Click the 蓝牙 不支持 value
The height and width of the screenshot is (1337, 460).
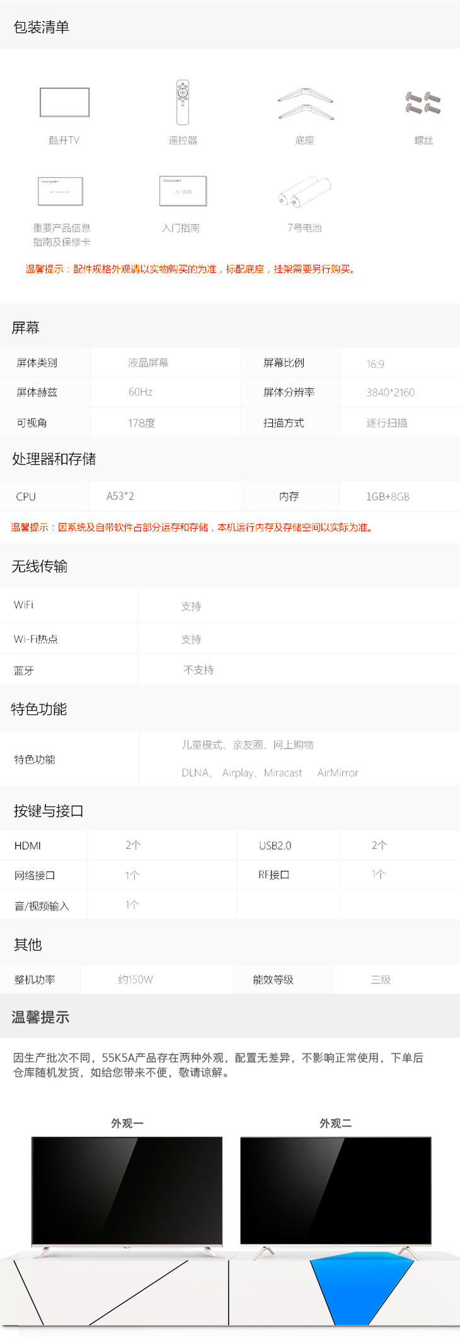point(198,670)
